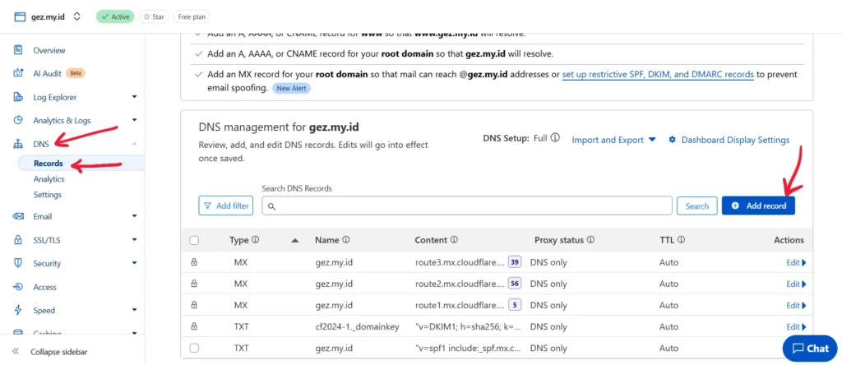Open Access from the sidebar

tap(44, 287)
